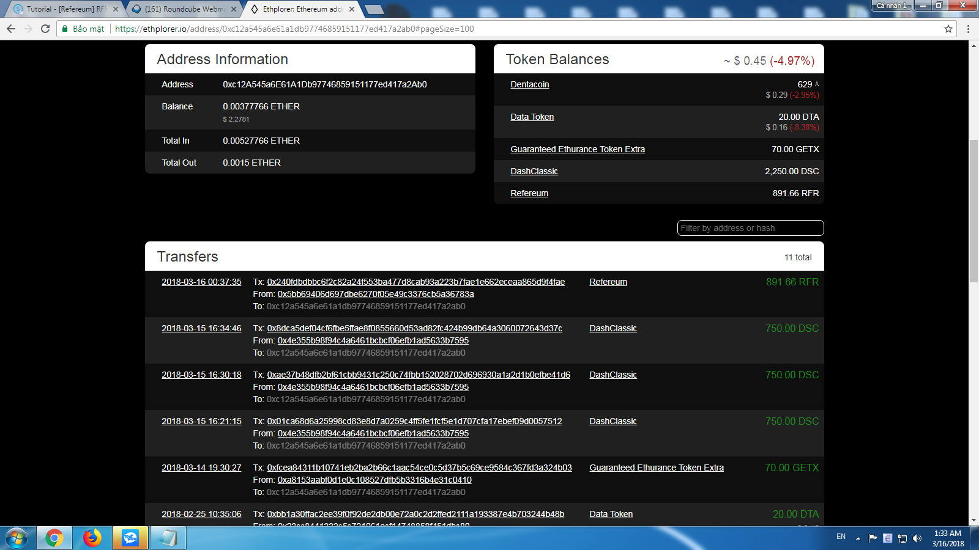Screen dimensions: 979x550
Task: Bookmark this page with the star icon
Action: coord(948,29)
